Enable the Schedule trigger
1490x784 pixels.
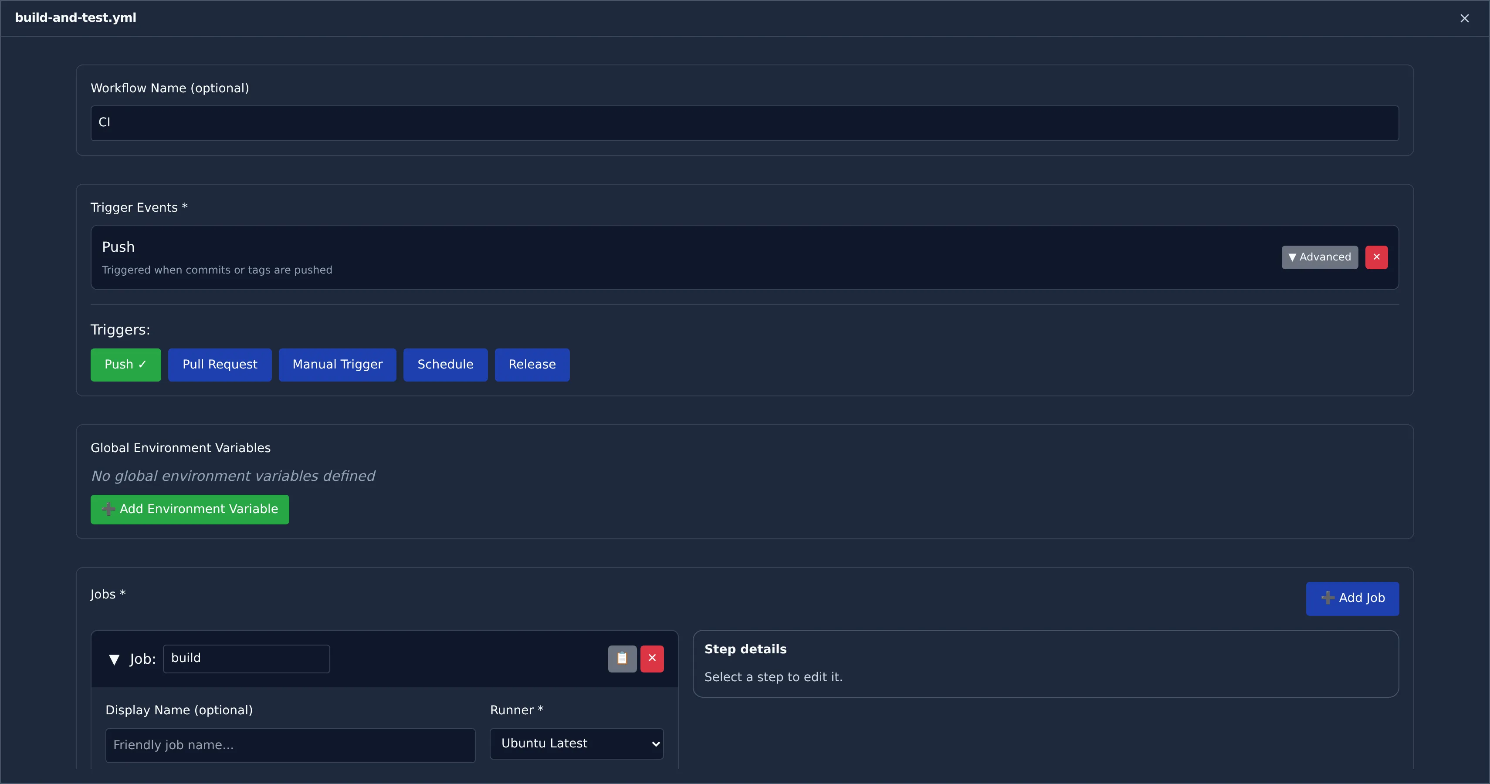[x=445, y=365]
